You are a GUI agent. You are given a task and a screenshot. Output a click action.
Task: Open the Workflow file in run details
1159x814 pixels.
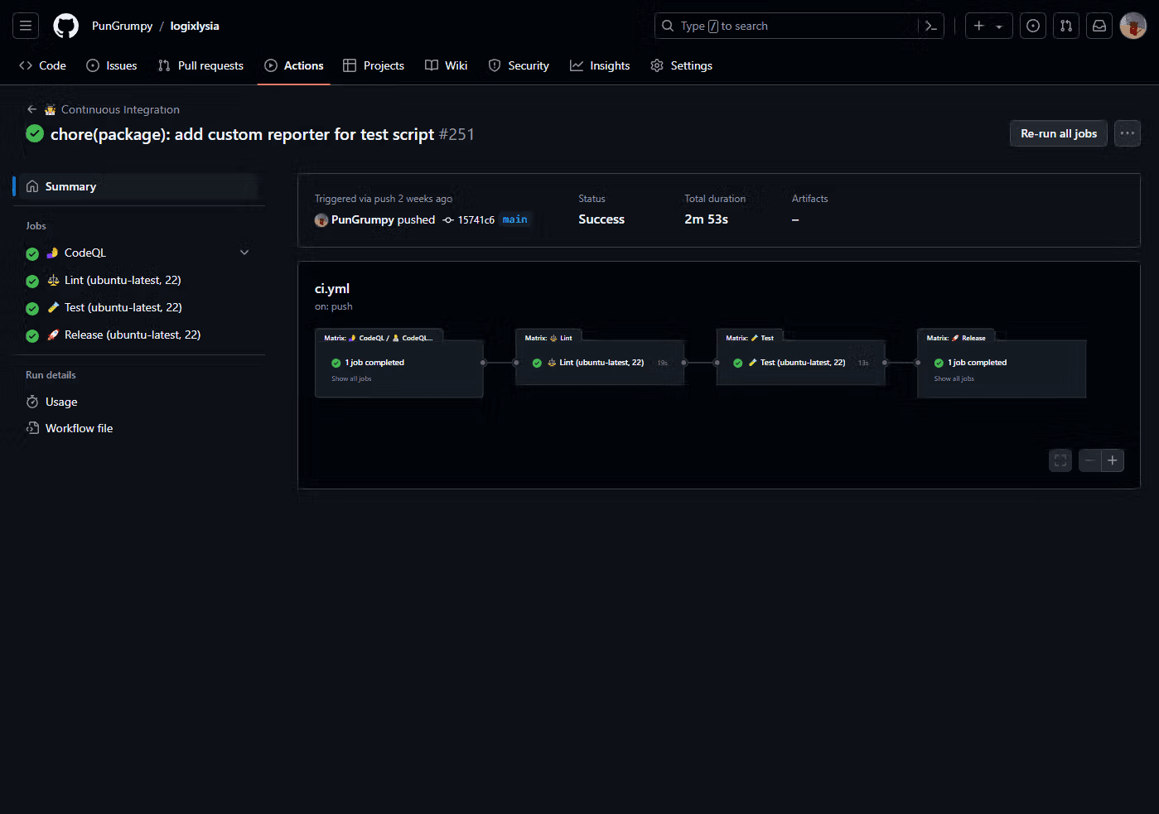pos(79,428)
